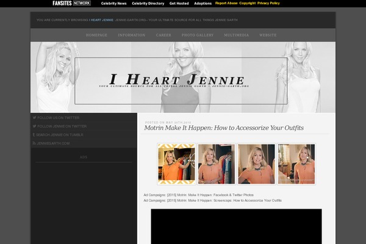366x244 pixels.
Task: Visit JennieGarth.com sidebar link
Action: click(x=53, y=143)
